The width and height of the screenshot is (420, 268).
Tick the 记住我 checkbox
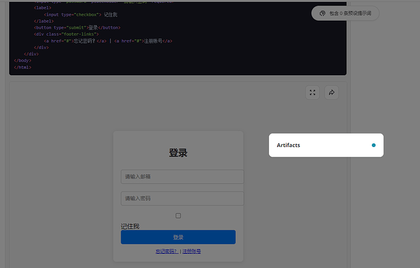pyautogui.click(x=178, y=216)
